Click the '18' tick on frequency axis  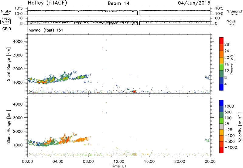[20, 18]
